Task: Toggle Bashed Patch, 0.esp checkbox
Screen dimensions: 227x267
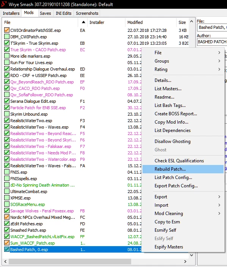Action: (x=7, y=249)
